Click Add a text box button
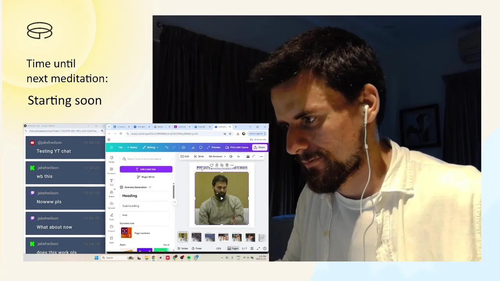Viewport: 500px width, 281px height. tap(146, 169)
